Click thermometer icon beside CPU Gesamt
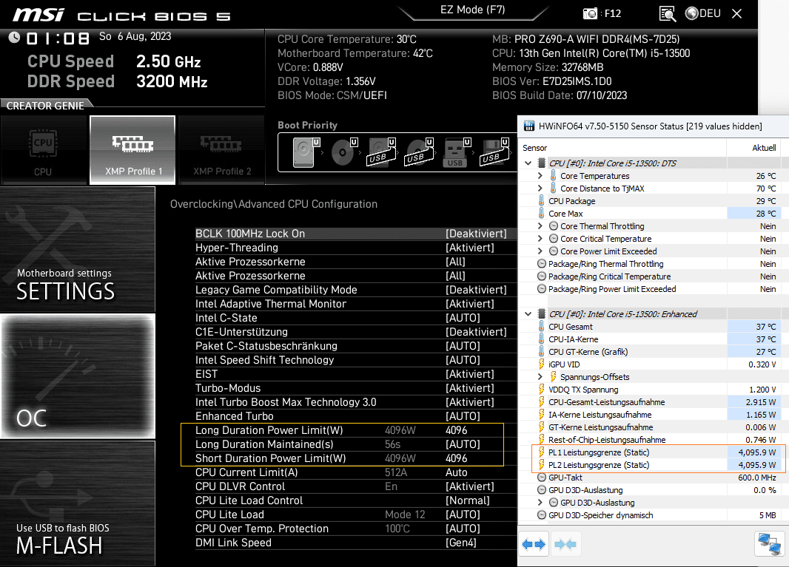The height and width of the screenshot is (567, 789). tap(542, 326)
